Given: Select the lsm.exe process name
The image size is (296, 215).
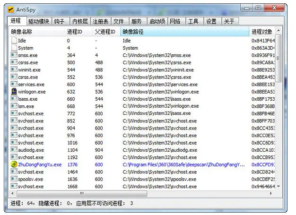Looking at the screenshot, I should (26, 106).
